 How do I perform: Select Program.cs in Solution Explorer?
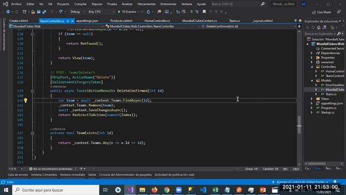click(x=329, y=108)
